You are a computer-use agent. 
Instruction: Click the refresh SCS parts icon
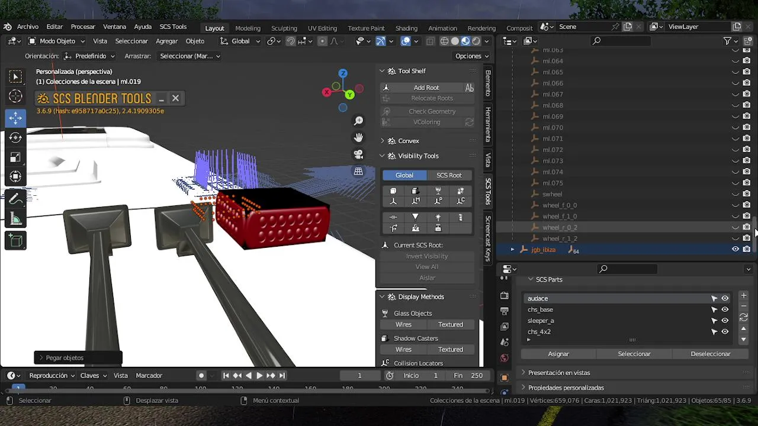[744, 317]
